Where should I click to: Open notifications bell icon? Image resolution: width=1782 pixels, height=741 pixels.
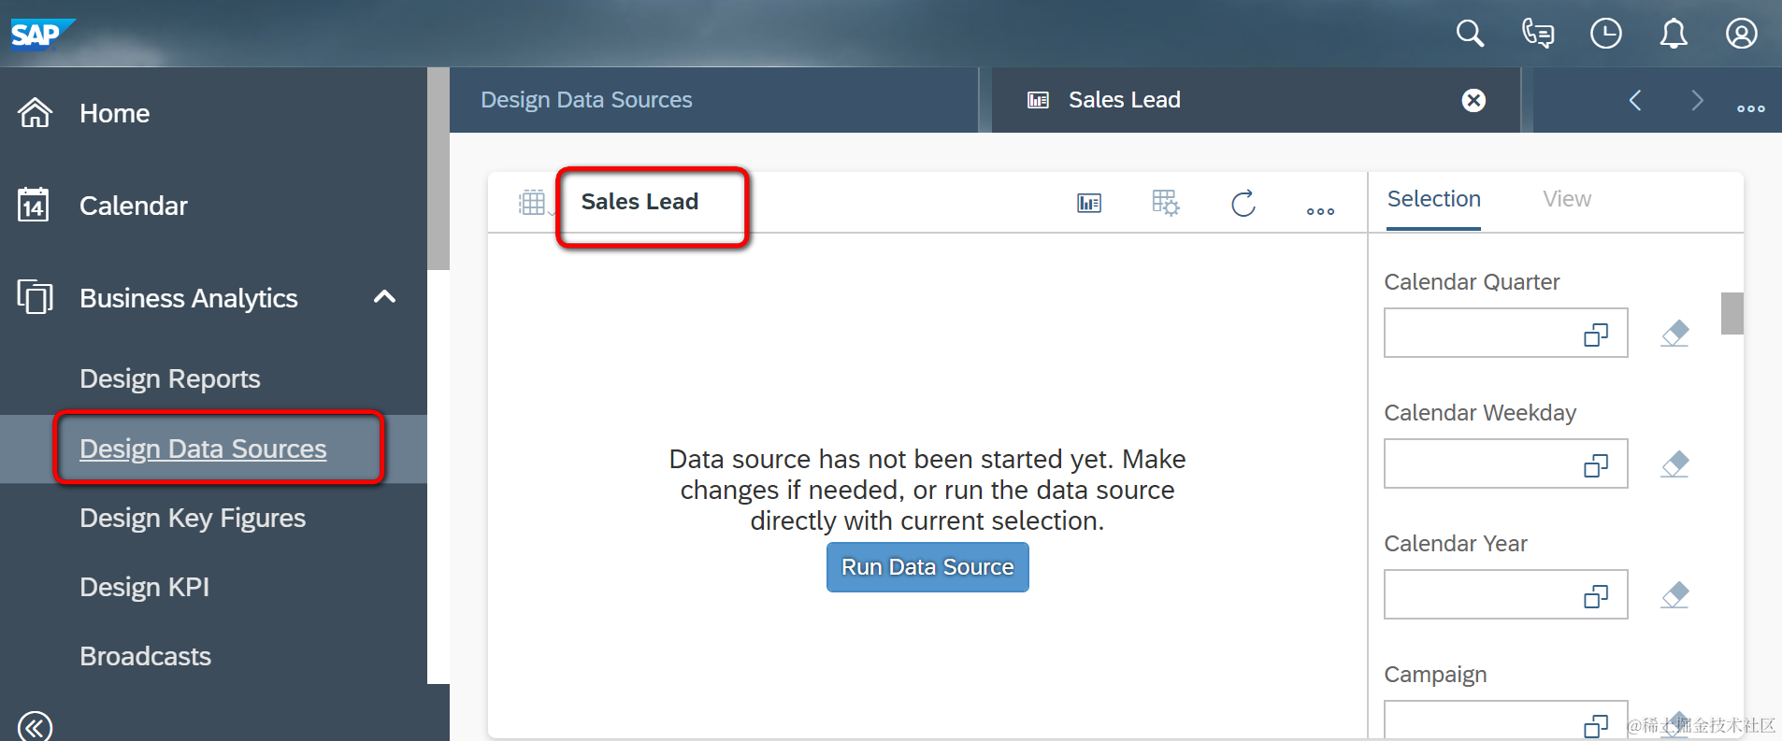click(1674, 34)
